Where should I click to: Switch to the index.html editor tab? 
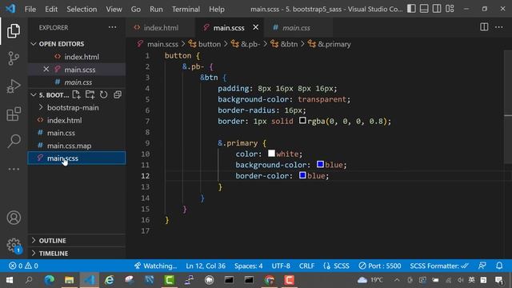[160, 28]
